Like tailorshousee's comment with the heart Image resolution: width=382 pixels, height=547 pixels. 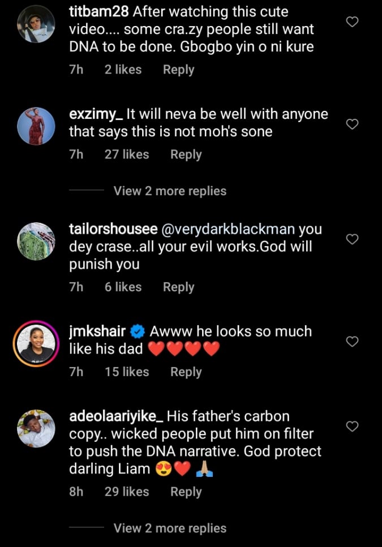point(352,239)
